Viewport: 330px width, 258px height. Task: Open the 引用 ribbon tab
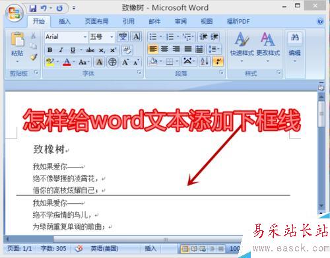point(129,21)
